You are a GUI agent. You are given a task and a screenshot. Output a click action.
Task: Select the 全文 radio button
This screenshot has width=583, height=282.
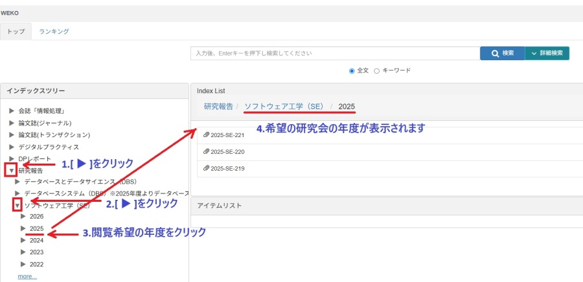point(352,71)
